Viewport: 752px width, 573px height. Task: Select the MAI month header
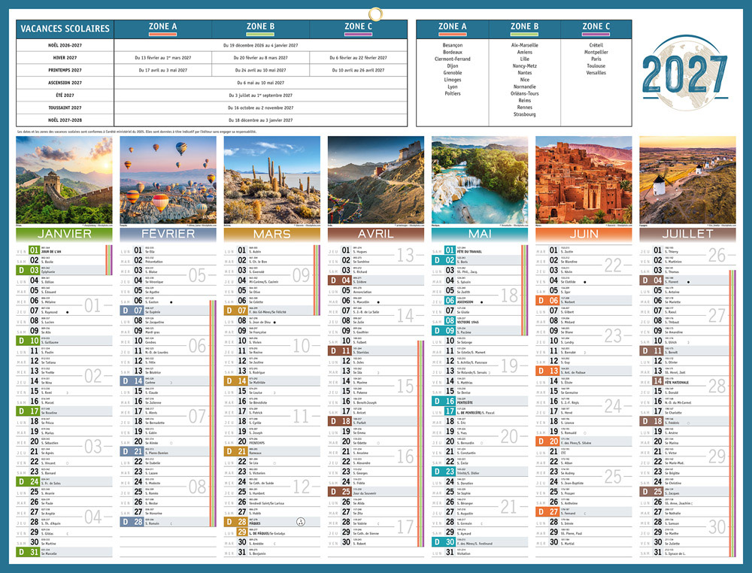click(480, 234)
